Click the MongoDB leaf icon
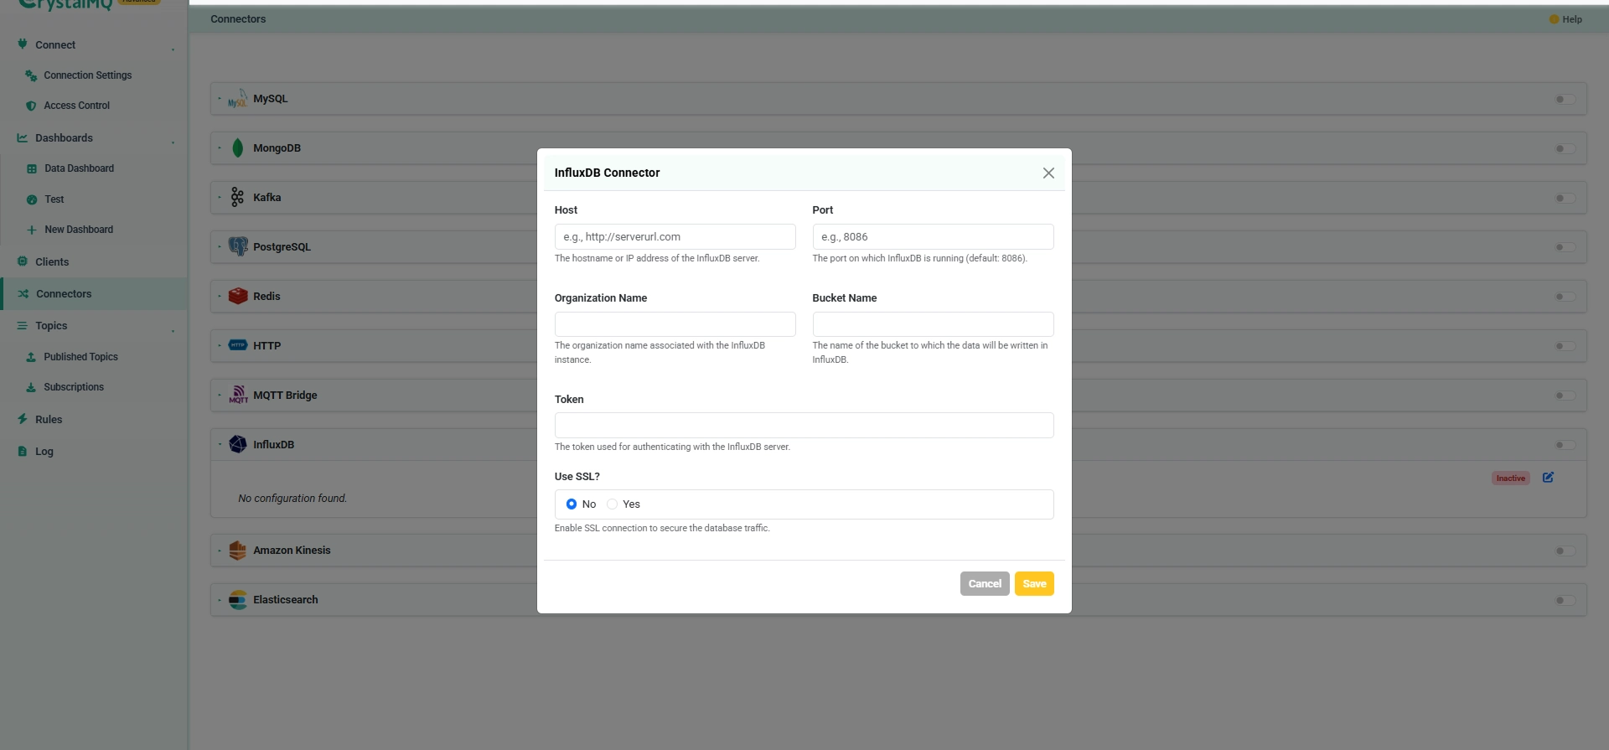Image resolution: width=1609 pixels, height=750 pixels. [238, 148]
